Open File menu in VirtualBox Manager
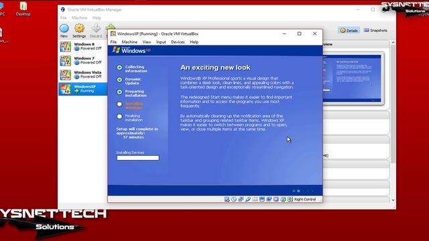 pyautogui.click(x=63, y=18)
